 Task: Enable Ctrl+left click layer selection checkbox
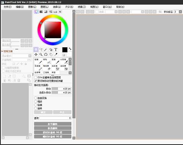tap(35, 77)
